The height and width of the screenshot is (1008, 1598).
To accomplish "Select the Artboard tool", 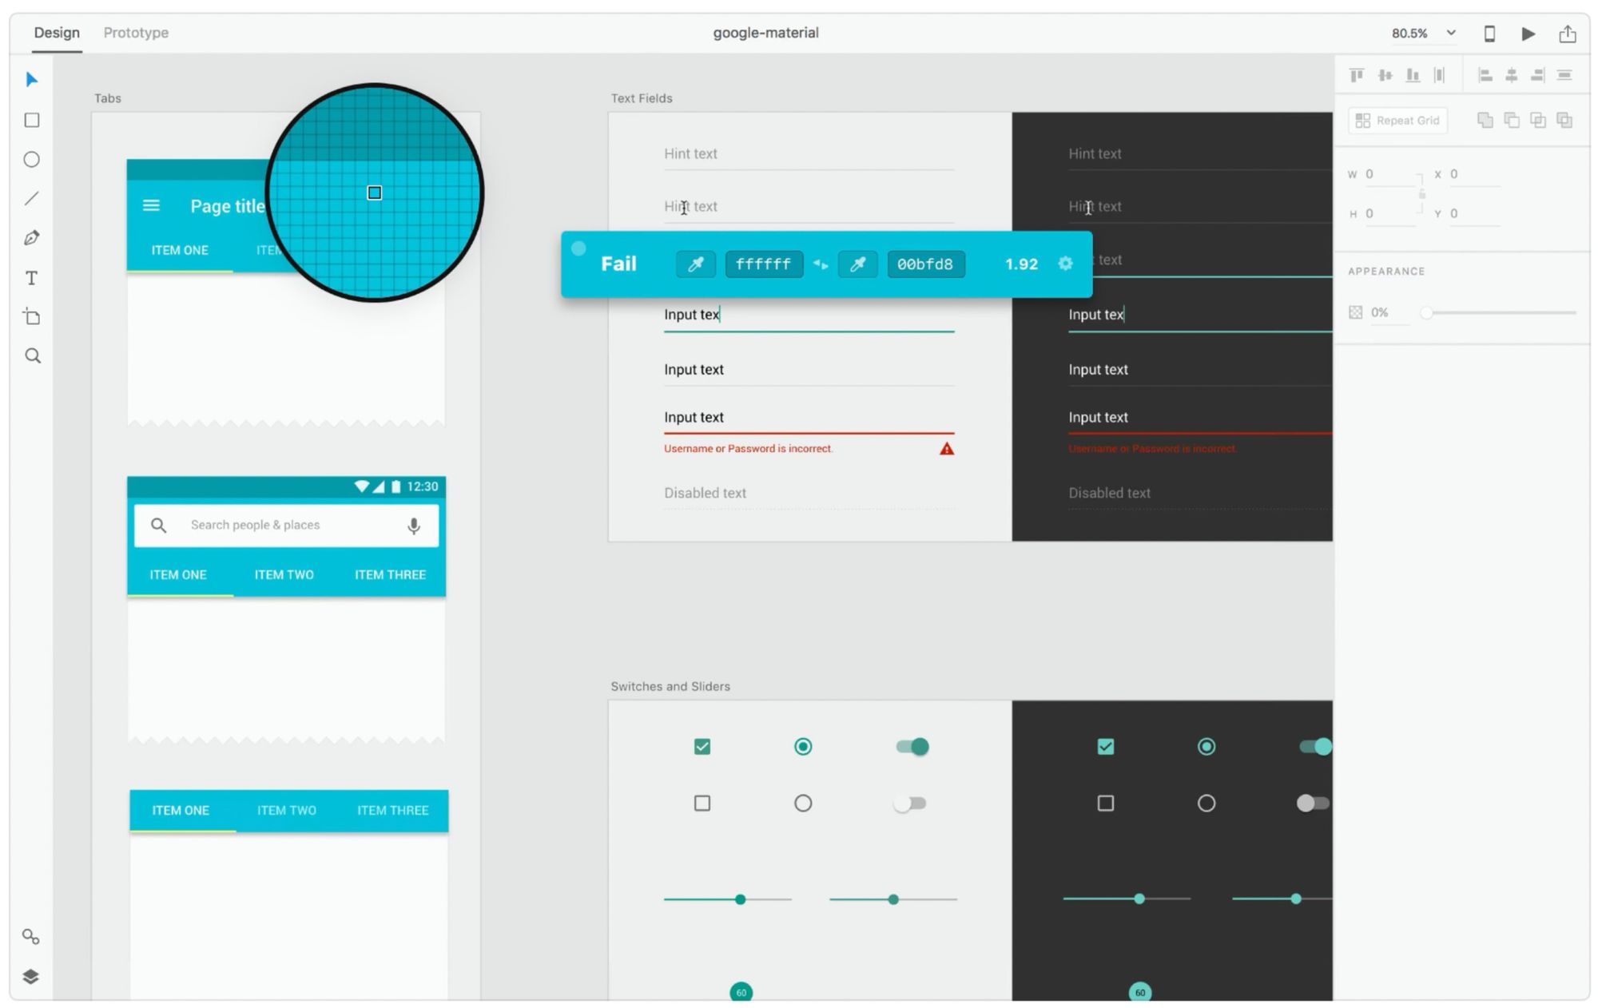I will coord(32,317).
